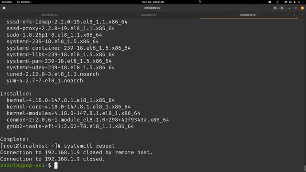Image resolution: width=306 pixels, height=172 pixels.
Task: Click the sssd-proxy-2.2.0-19 package line
Action: [x=61, y=28]
